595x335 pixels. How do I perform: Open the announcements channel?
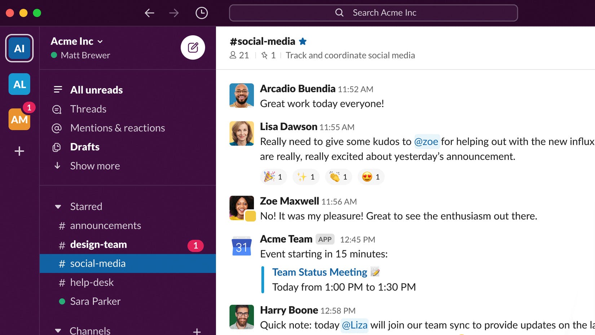click(x=105, y=225)
